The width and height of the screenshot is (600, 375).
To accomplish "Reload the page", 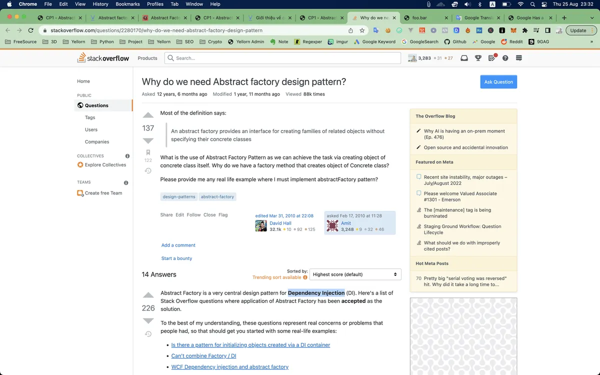I will [x=31, y=30].
